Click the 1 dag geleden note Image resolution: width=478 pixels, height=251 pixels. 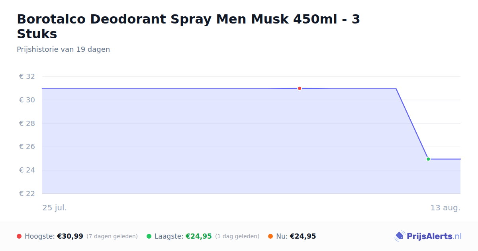tap(237, 236)
